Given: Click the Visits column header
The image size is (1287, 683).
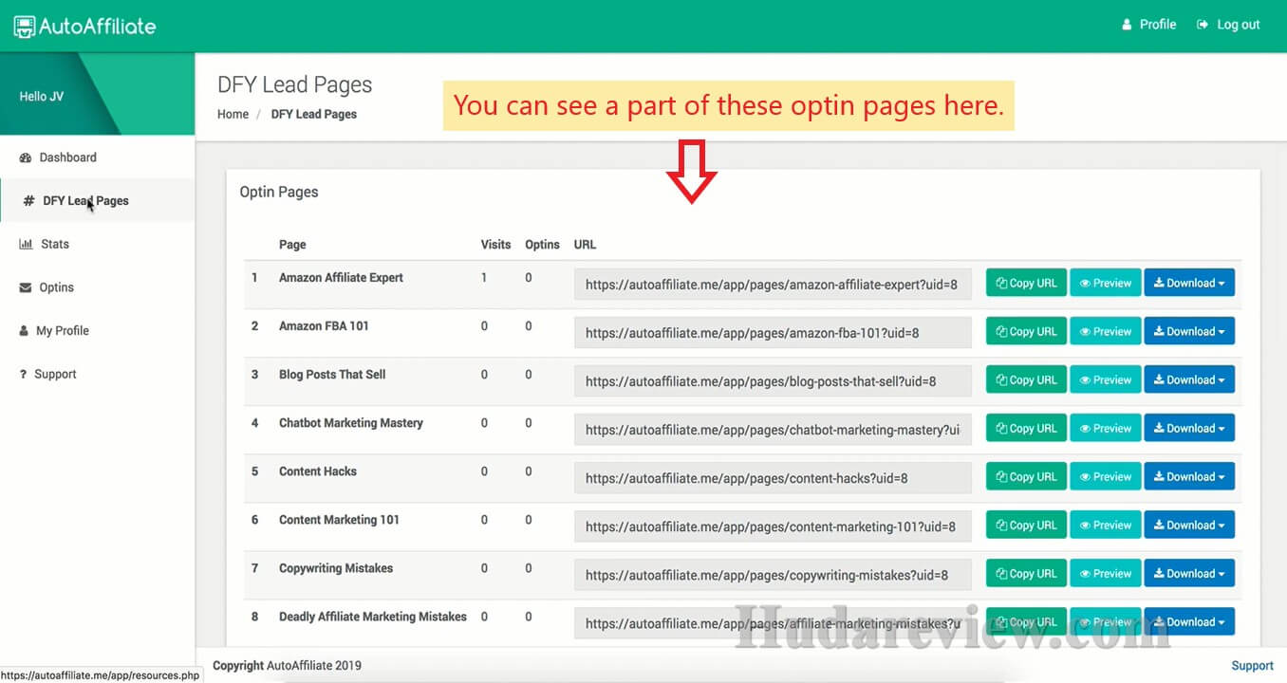Looking at the screenshot, I should tap(496, 245).
